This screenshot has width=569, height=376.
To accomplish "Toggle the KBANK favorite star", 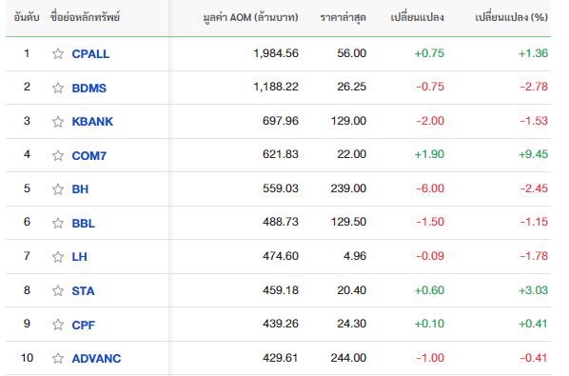I will [x=58, y=121].
